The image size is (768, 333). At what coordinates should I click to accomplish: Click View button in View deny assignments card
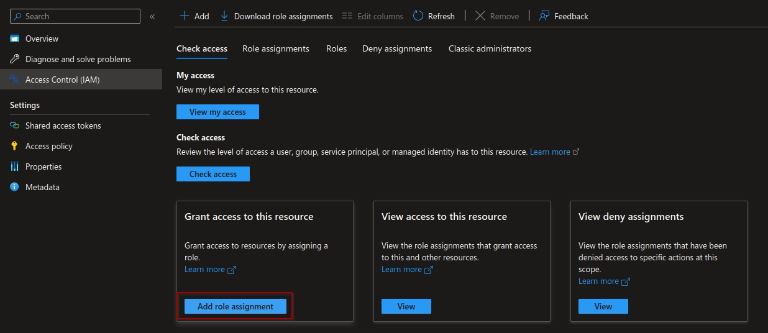(x=603, y=306)
